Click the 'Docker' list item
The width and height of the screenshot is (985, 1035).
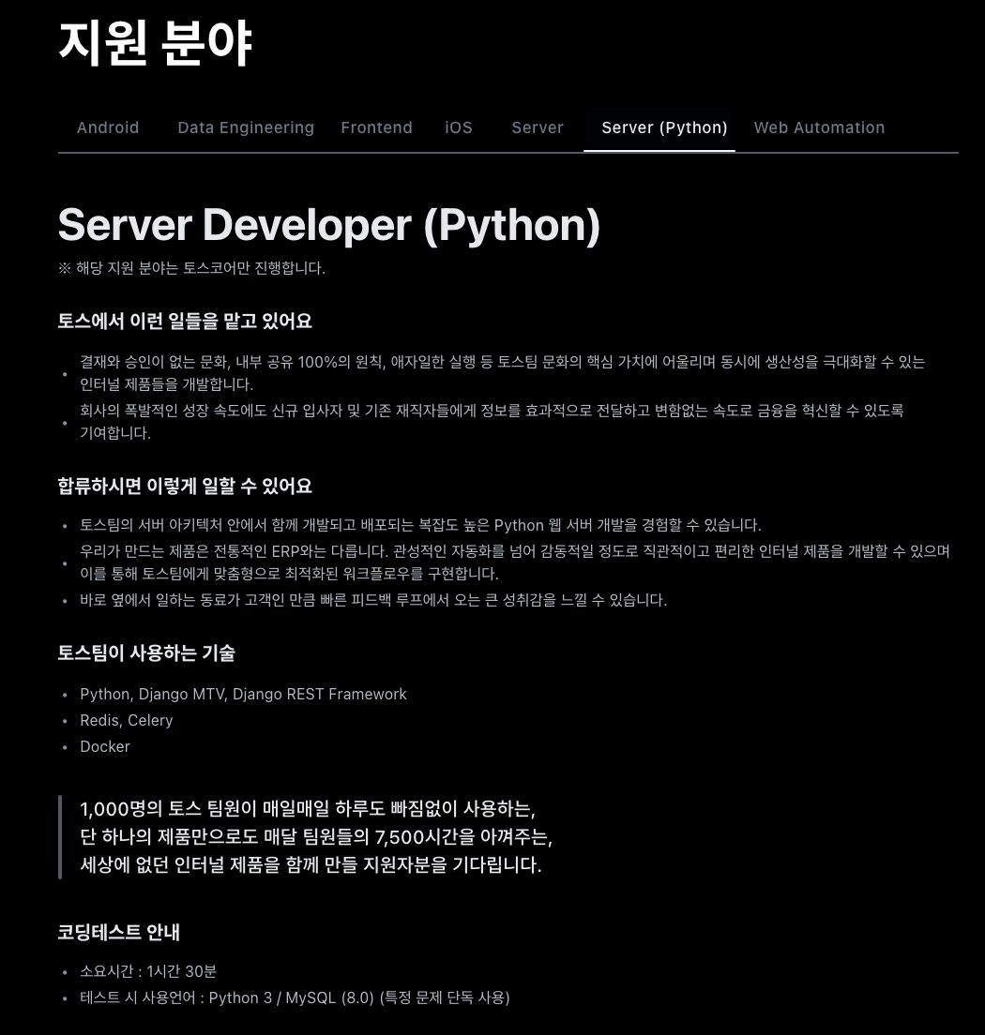point(105,746)
